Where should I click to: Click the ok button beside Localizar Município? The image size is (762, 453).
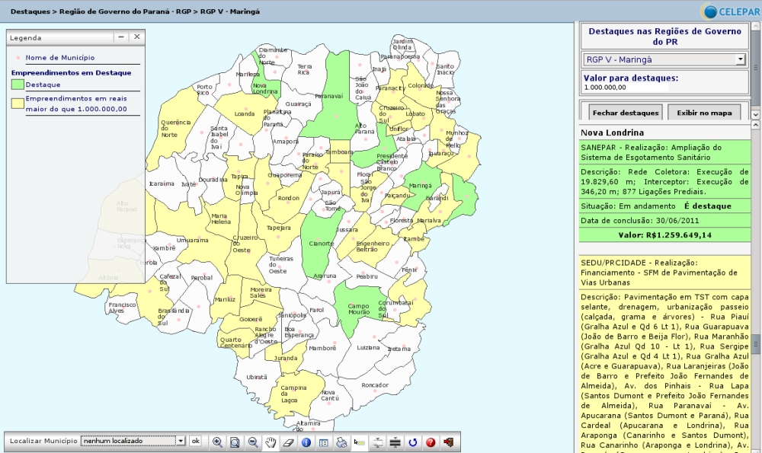point(195,441)
